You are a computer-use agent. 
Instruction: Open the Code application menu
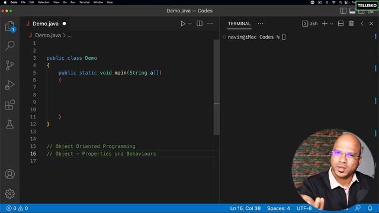14,2
